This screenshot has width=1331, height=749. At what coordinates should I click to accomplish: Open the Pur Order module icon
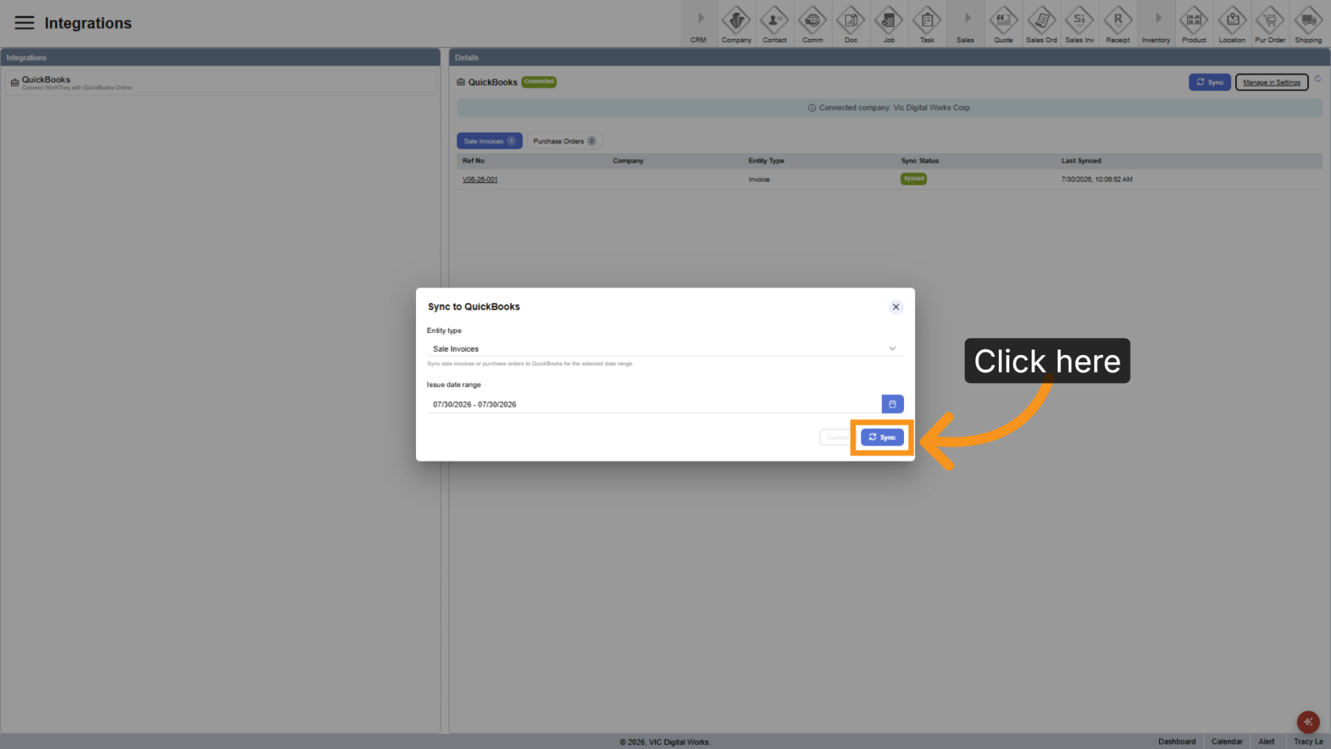pos(1270,24)
